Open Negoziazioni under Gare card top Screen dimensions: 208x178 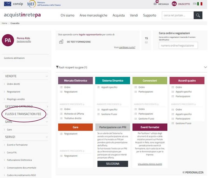(x=71, y=134)
